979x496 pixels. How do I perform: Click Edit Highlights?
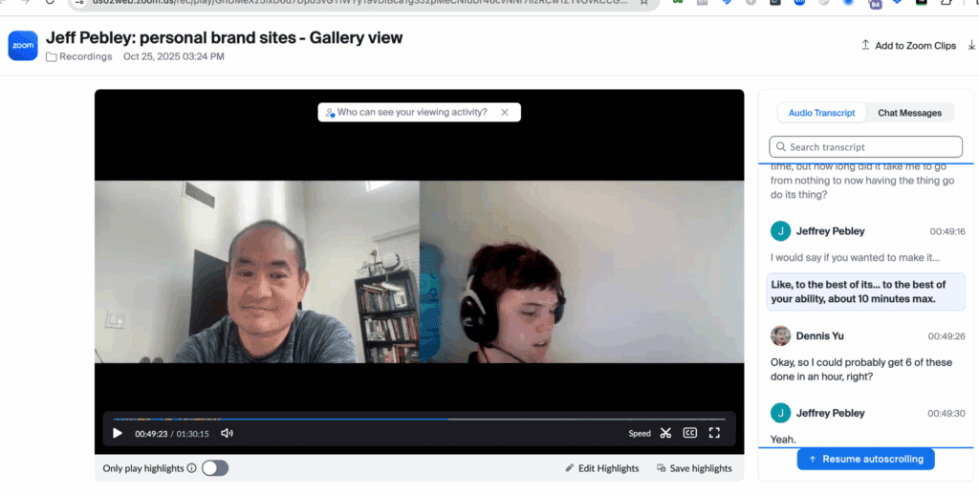602,468
